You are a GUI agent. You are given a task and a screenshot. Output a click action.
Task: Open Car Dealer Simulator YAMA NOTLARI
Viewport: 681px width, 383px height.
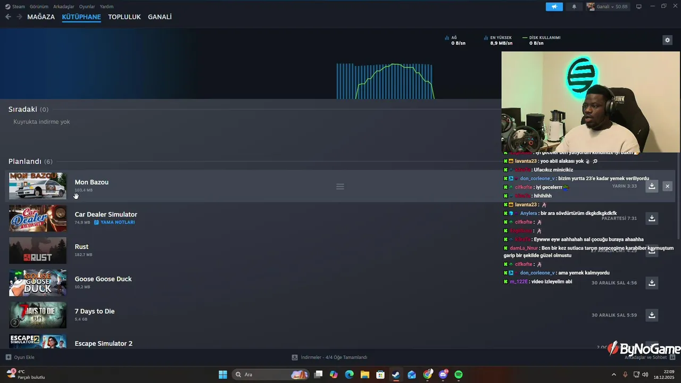click(114, 222)
